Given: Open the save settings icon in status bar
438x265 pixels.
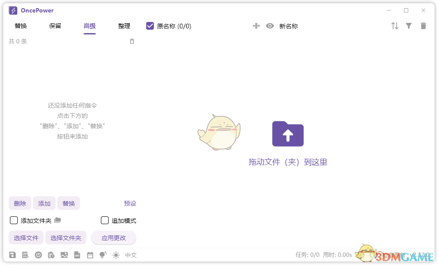Looking at the screenshot, I should click(13, 255).
